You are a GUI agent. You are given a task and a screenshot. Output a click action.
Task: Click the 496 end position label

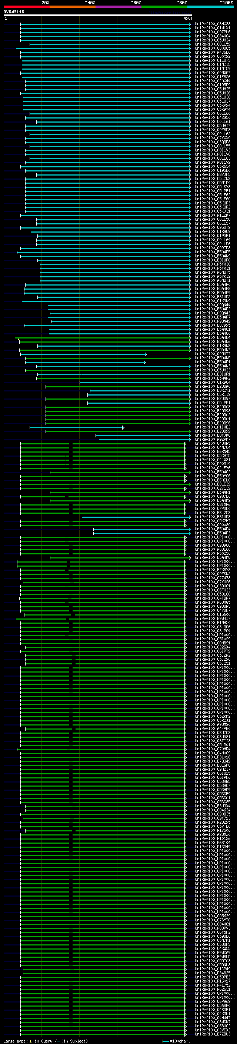coord(187,18)
